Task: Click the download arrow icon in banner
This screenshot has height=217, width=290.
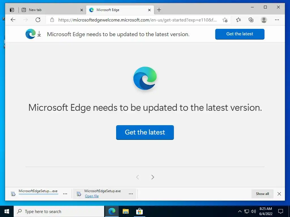Action: (x=39, y=34)
